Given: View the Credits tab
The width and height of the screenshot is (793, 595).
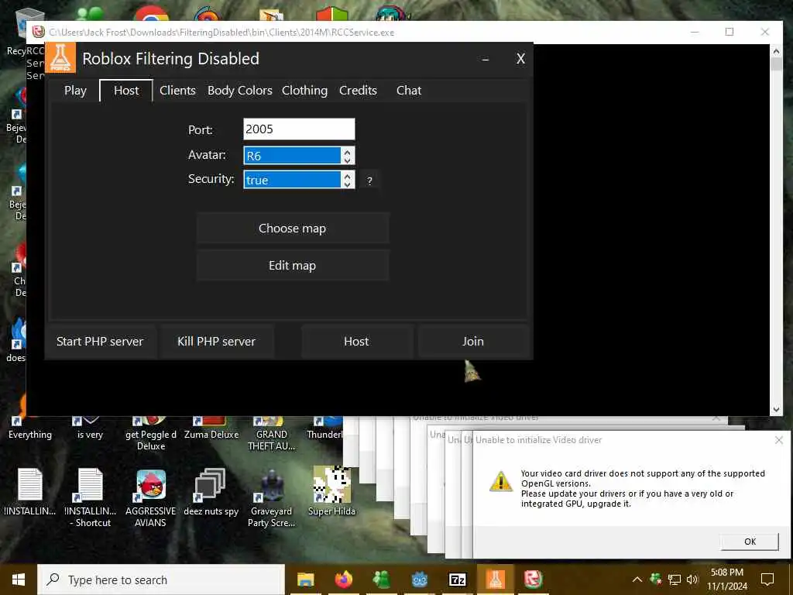Looking at the screenshot, I should click(x=358, y=91).
